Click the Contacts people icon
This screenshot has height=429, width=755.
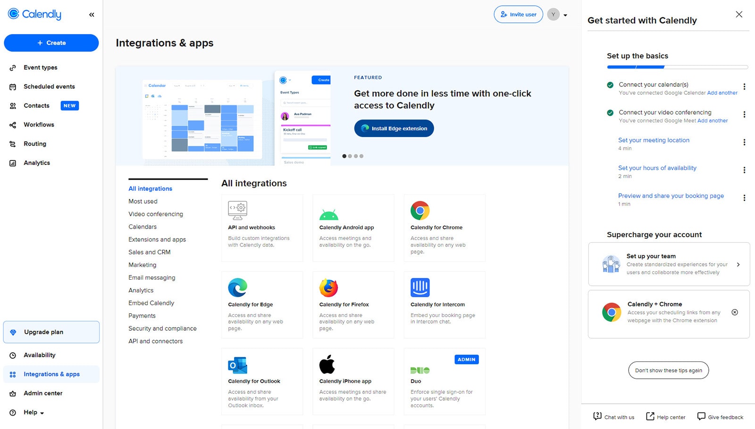click(13, 106)
